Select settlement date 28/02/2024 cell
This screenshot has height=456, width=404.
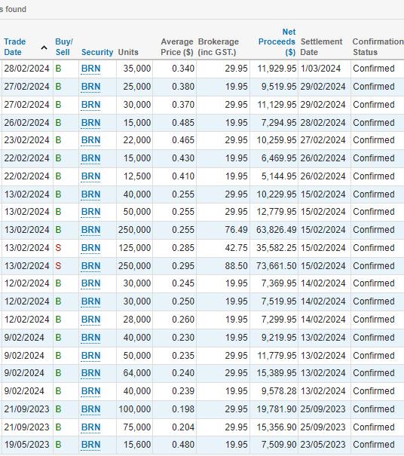323,123
